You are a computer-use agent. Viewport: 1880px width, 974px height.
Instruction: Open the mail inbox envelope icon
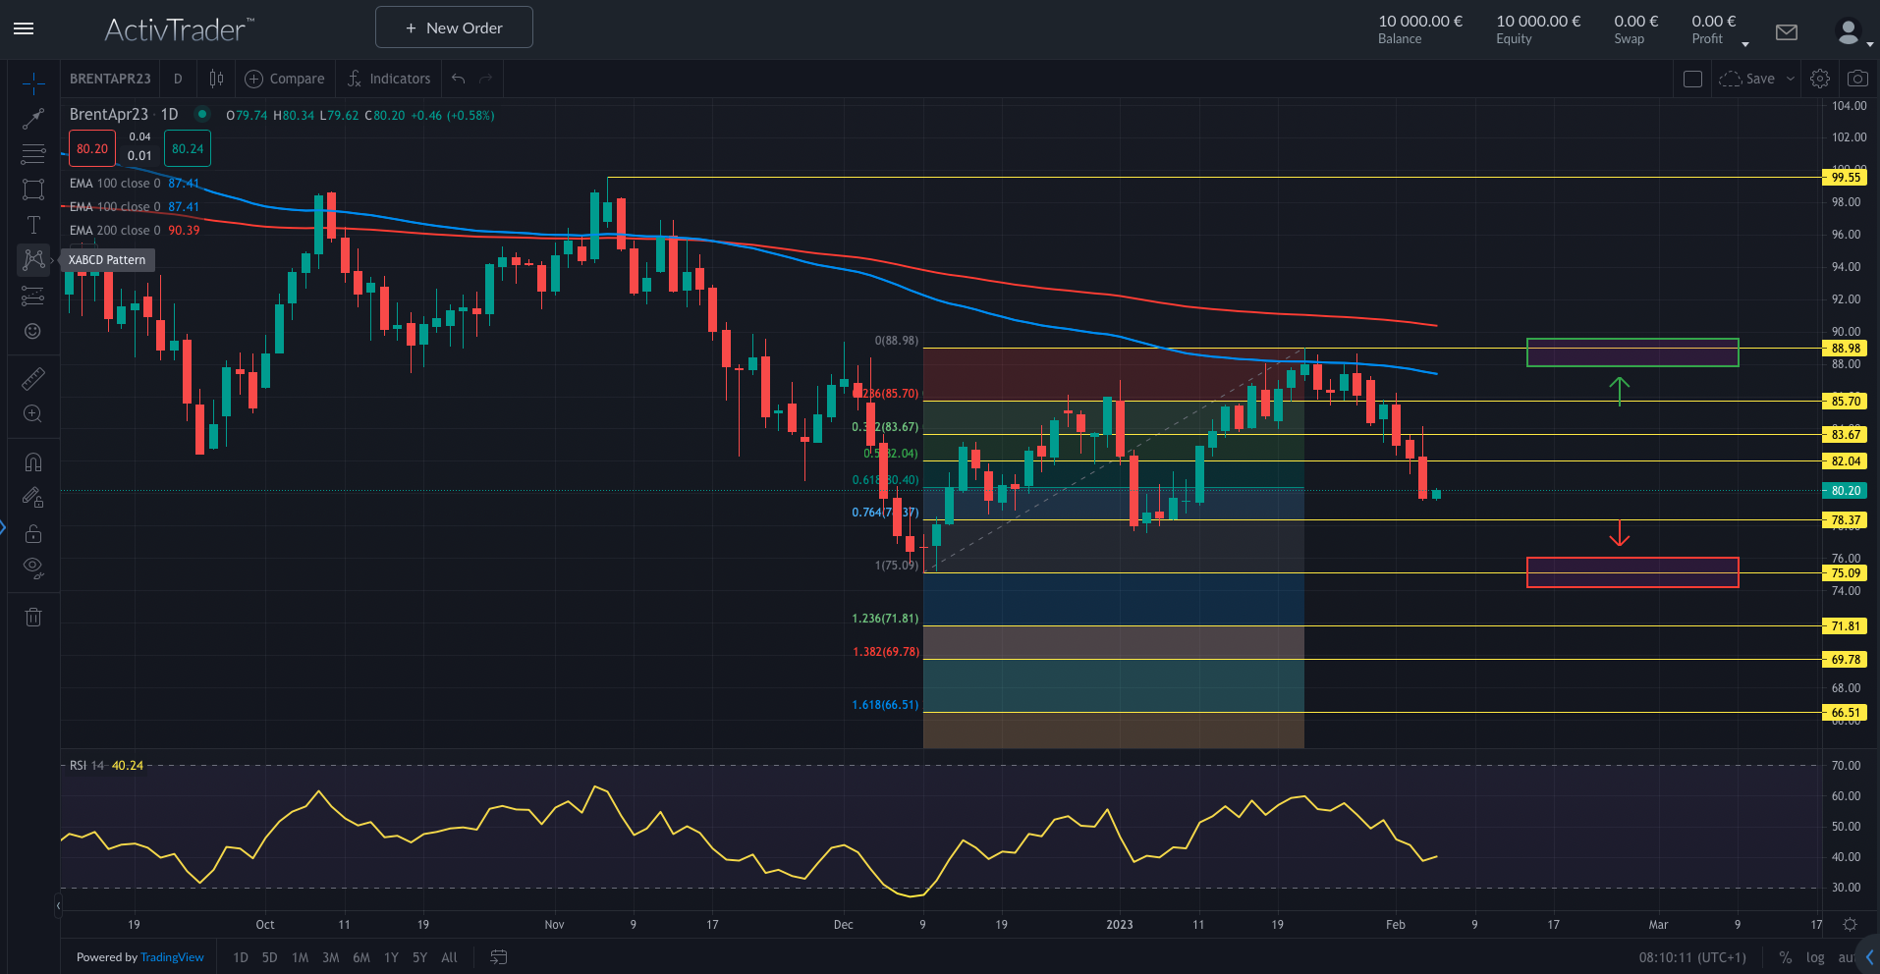tap(1787, 32)
